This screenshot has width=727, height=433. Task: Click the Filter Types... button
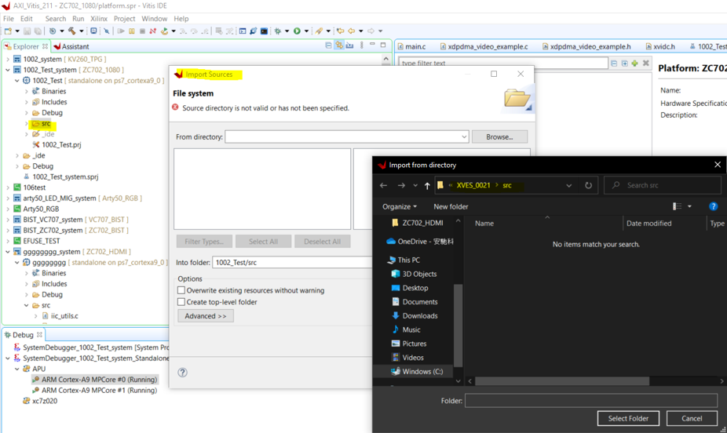(204, 242)
